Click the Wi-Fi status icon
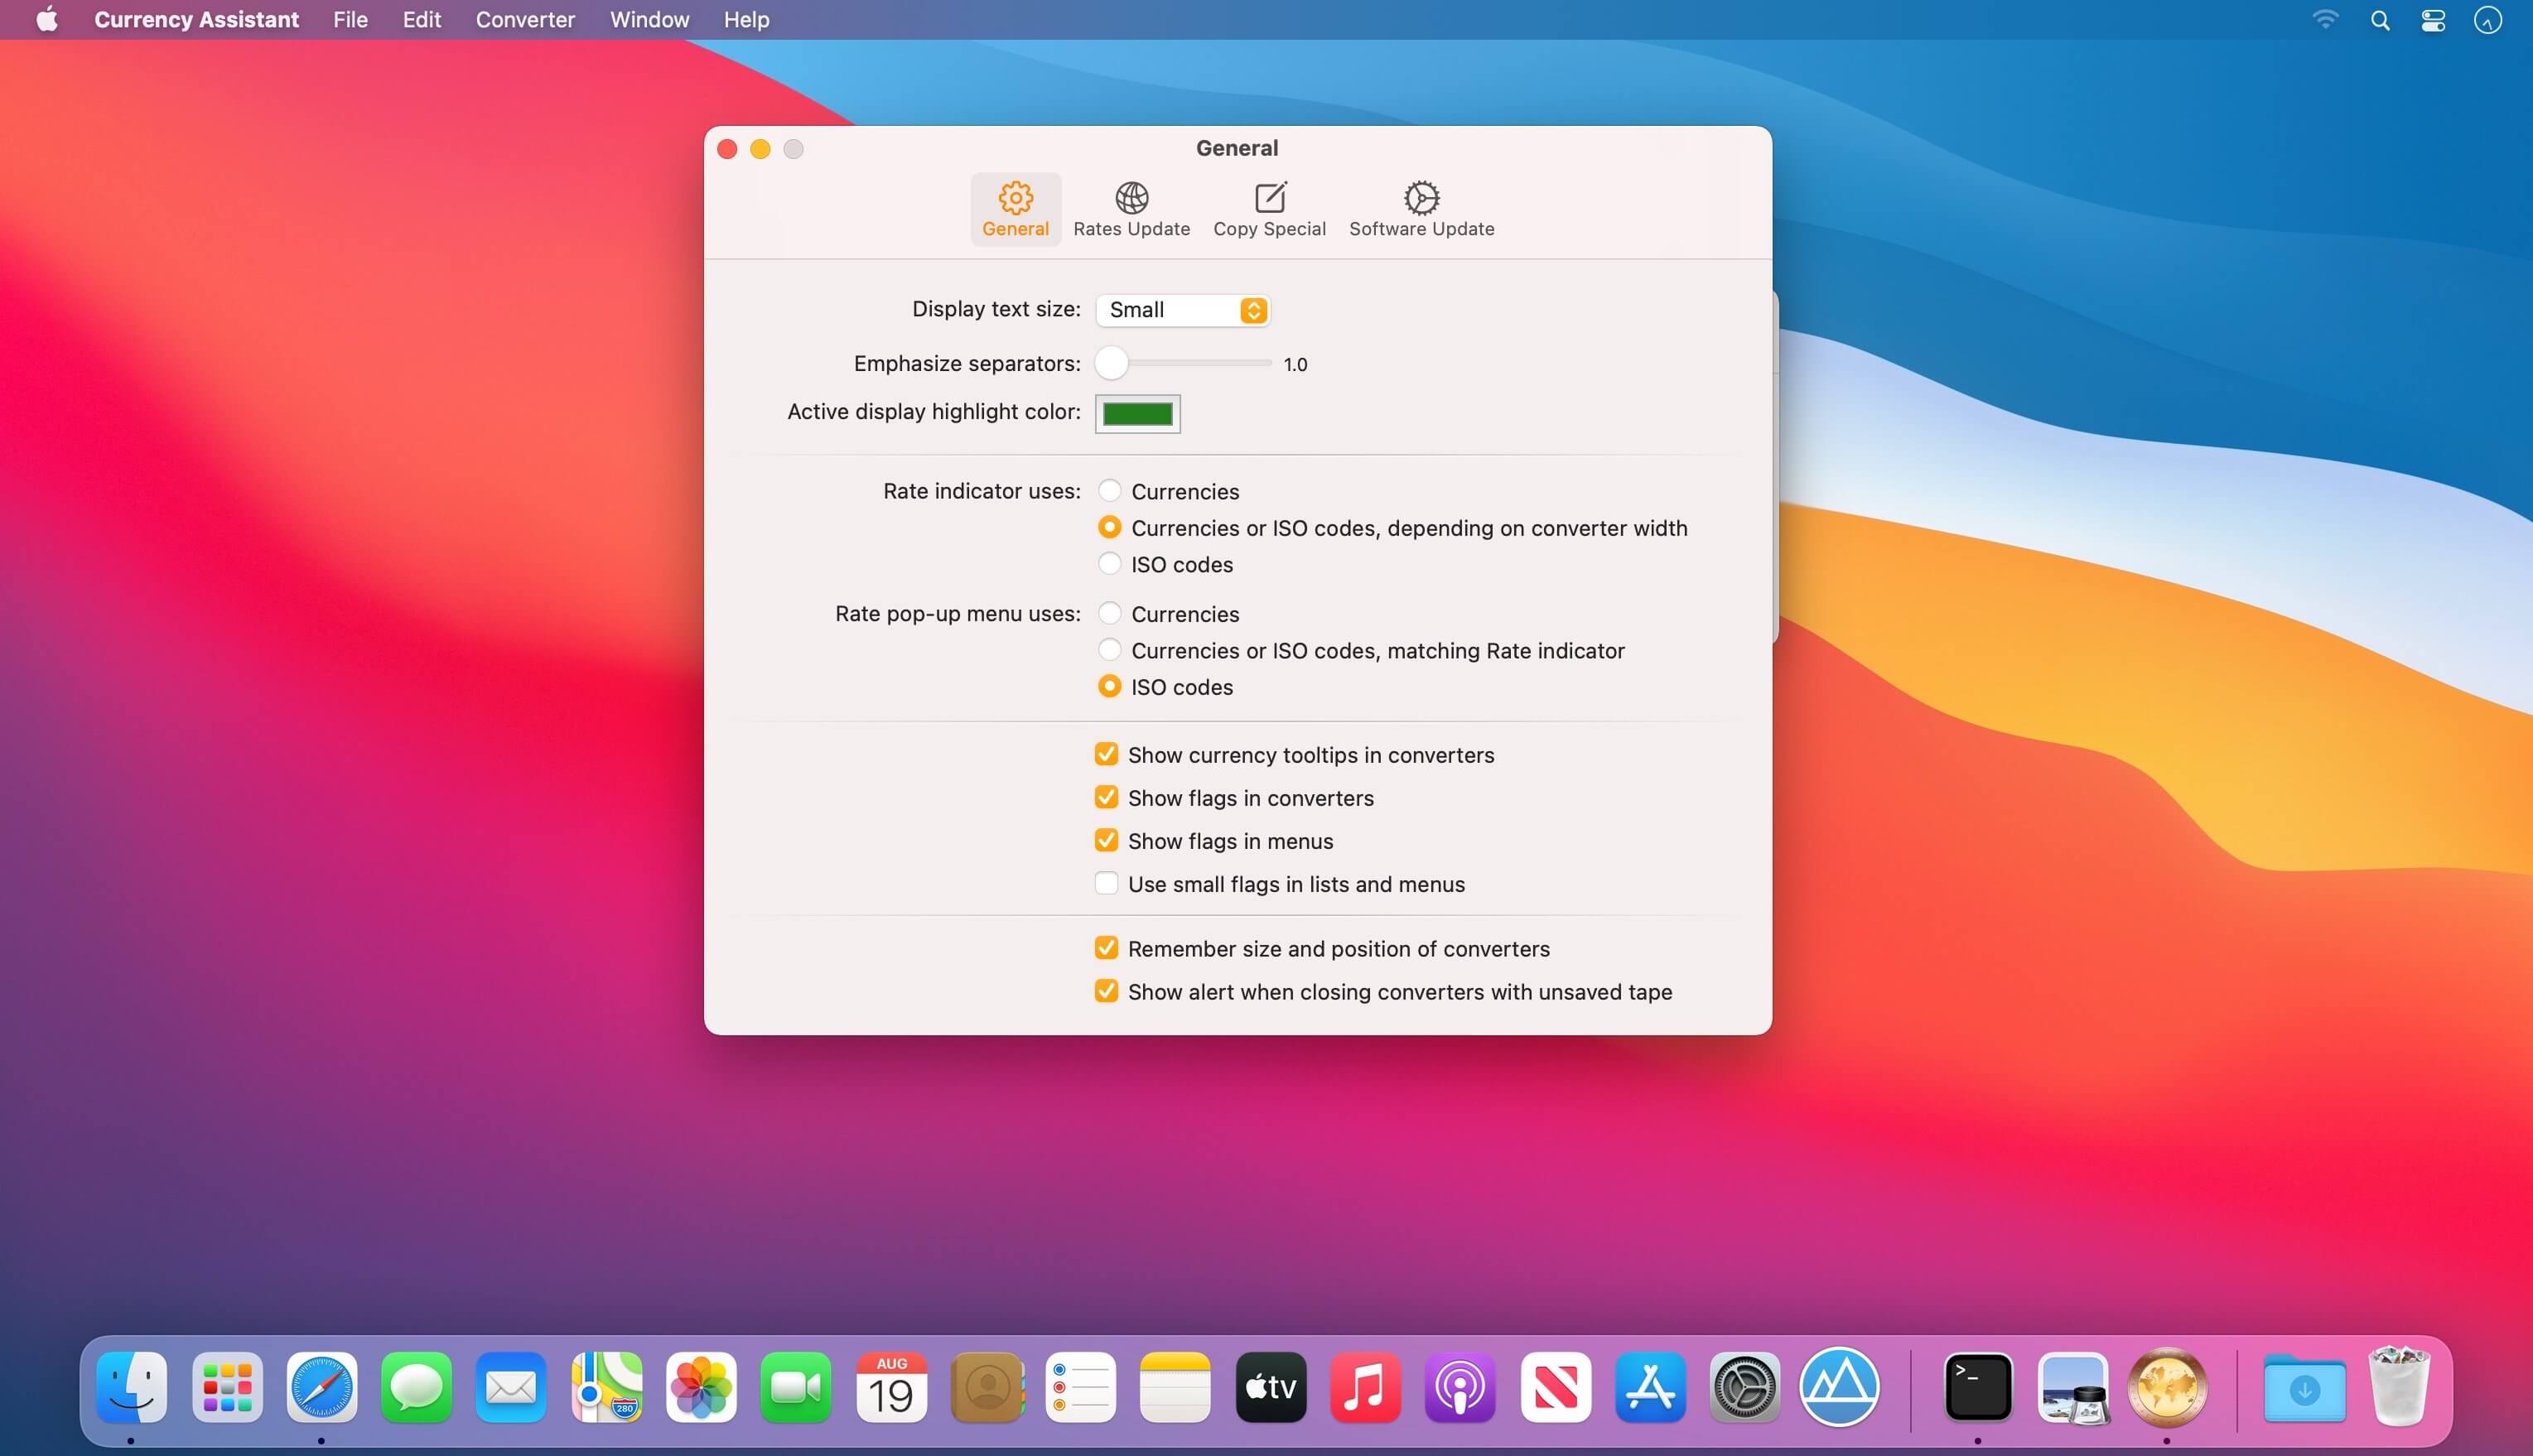 point(2325,20)
